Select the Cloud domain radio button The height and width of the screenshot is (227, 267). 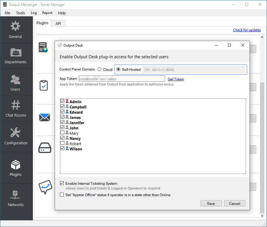(x=100, y=69)
